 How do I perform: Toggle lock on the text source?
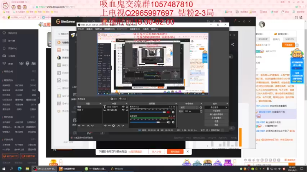(127, 107)
